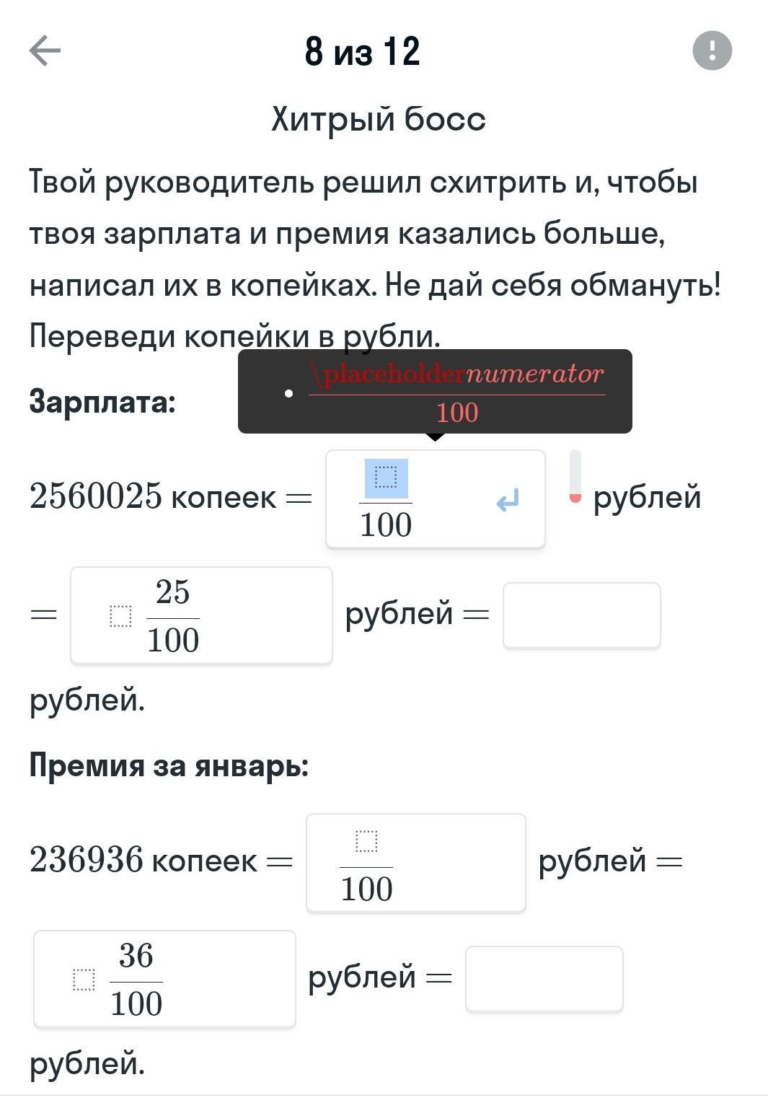Click the back arrow to return

tap(45, 50)
